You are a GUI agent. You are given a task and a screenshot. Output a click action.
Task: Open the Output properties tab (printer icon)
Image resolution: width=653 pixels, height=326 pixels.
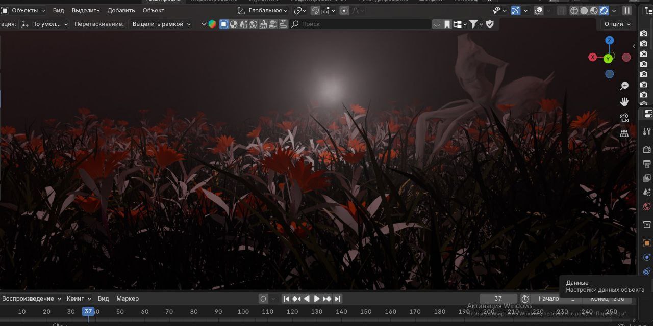pyautogui.click(x=647, y=164)
